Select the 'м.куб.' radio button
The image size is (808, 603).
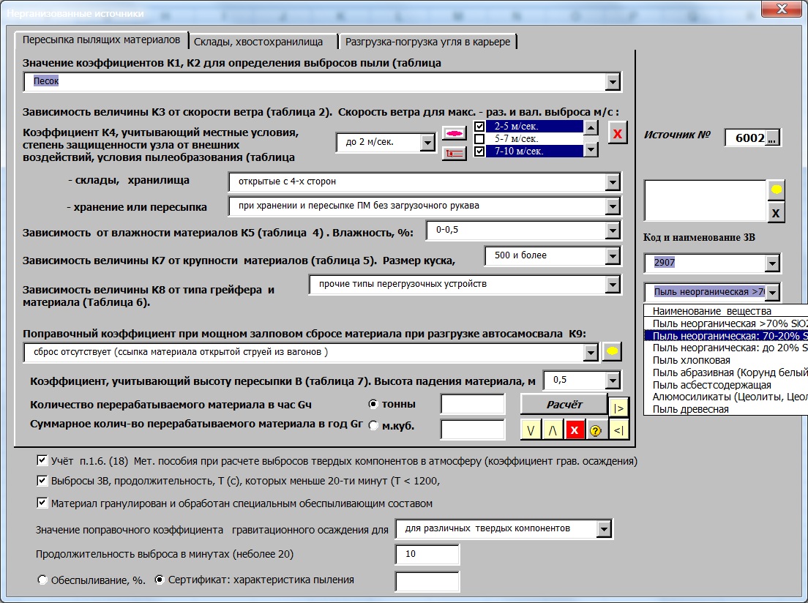click(x=373, y=425)
